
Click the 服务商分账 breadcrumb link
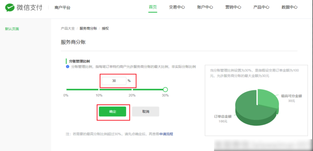[x=88, y=28]
